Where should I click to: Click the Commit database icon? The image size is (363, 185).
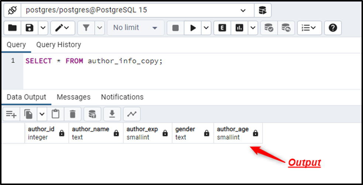coord(269,28)
